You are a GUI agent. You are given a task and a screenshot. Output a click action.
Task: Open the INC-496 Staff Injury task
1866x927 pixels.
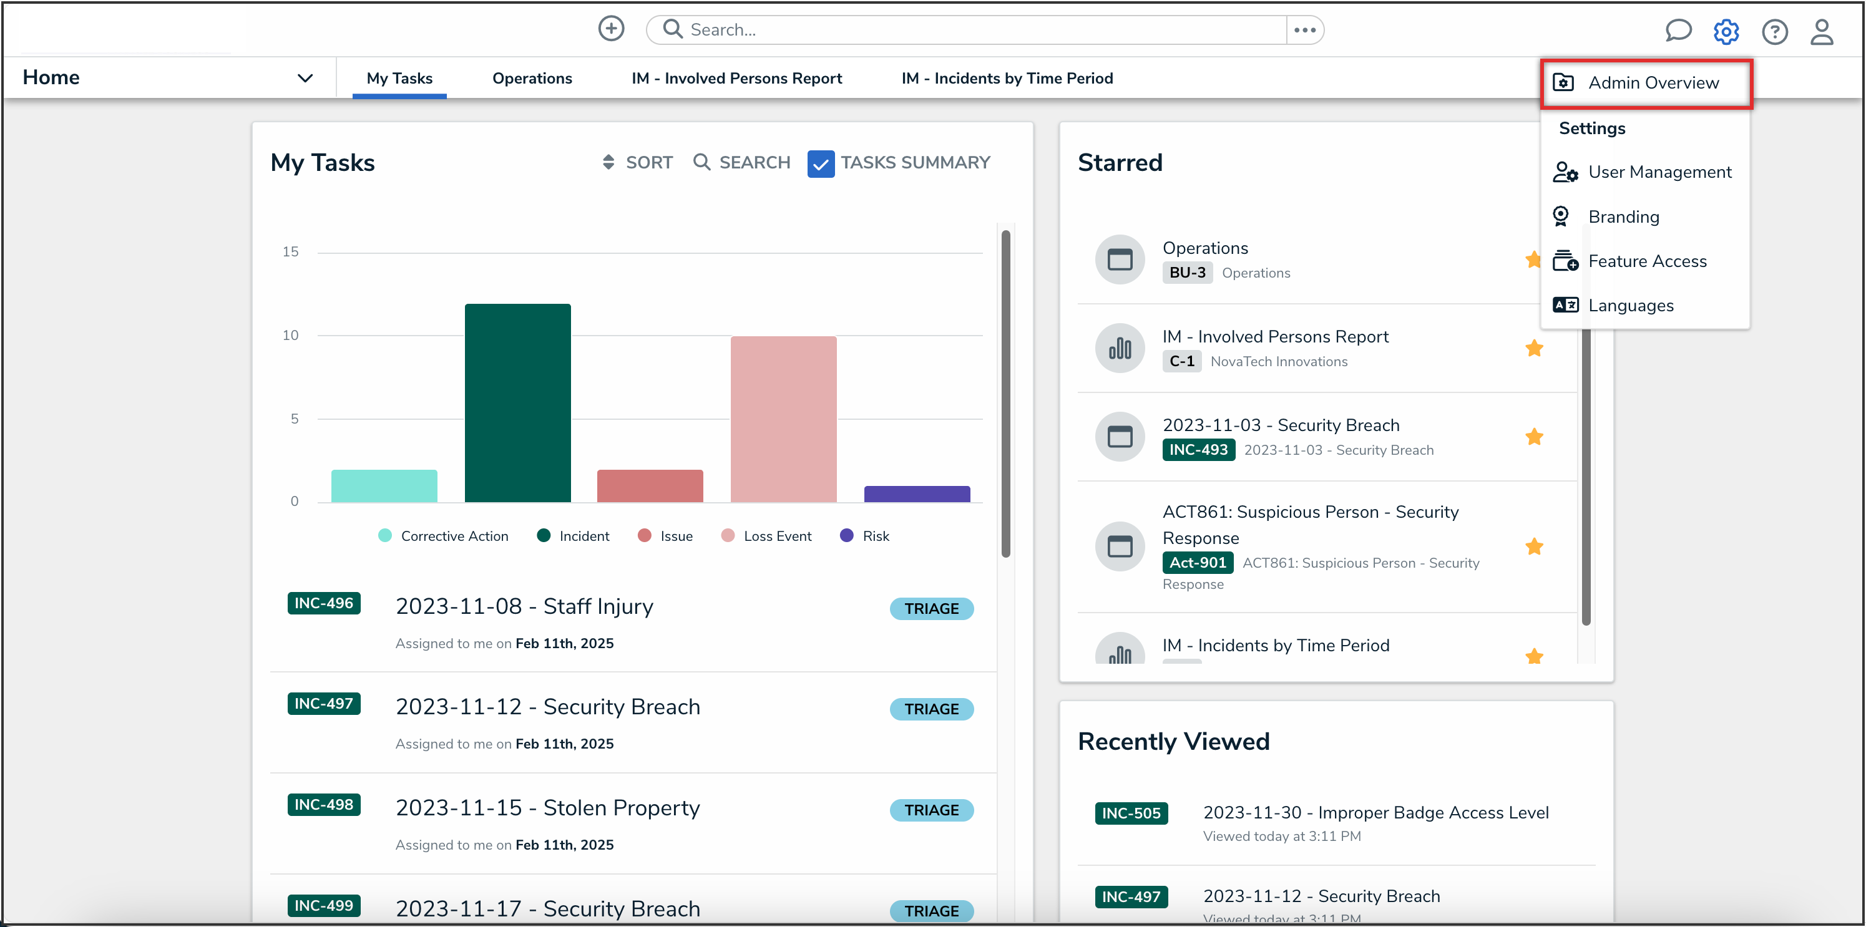tap(524, 606)
